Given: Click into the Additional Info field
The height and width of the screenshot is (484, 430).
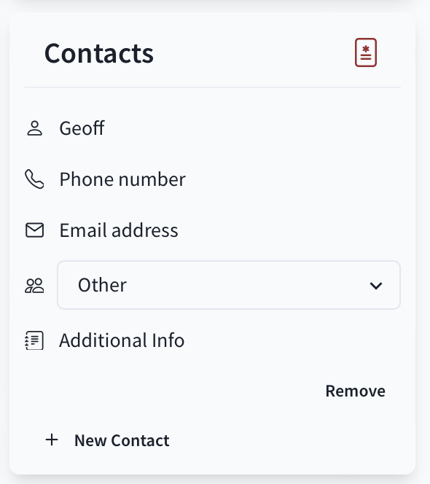Looking at the screenshot, I should click(x=230, y=340).
